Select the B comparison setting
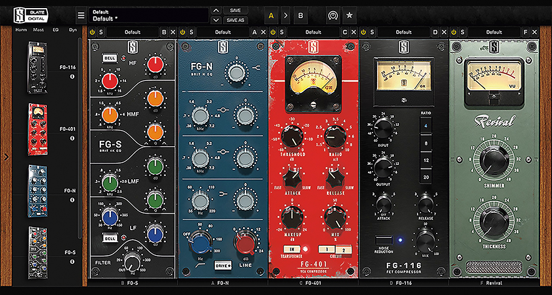 click(x=300, y=16)
